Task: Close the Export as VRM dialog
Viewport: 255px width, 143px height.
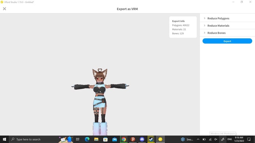Action: 4,9
